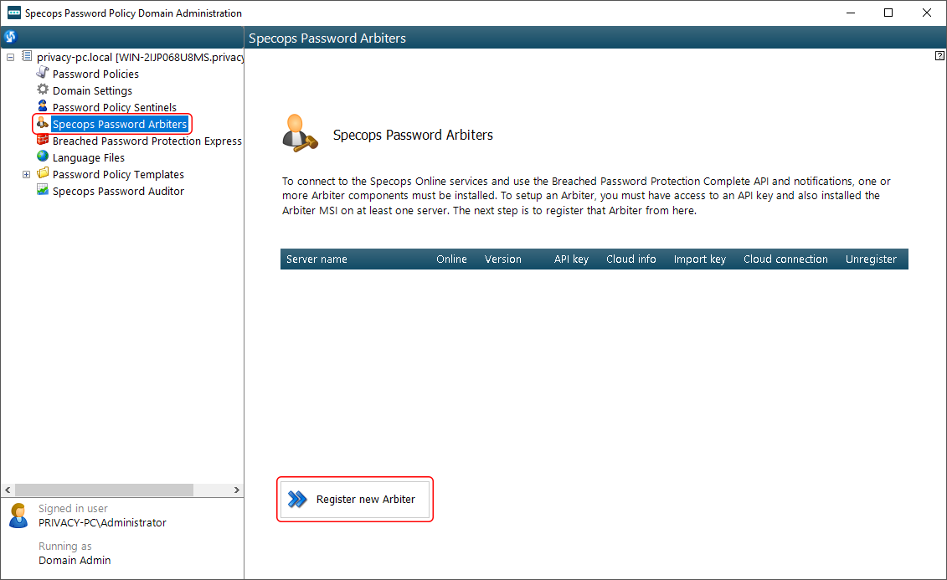
Task: Open Password Policies in the tree
Action: pos(95,74)
